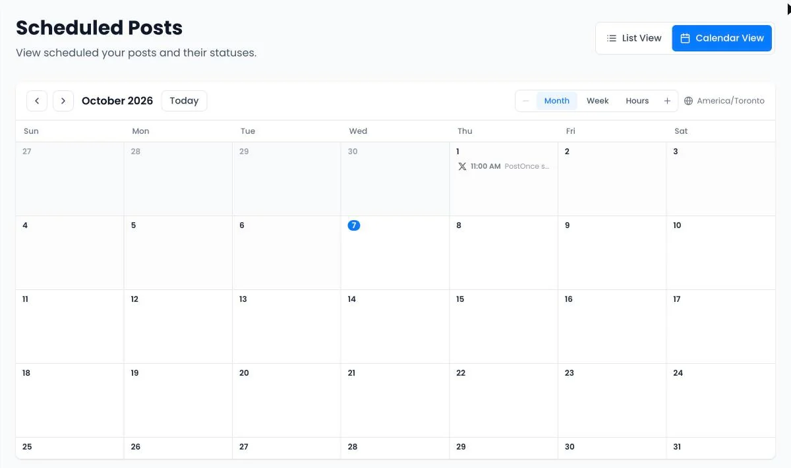Click the zoom out minus icon
This screenshot has height=468, width=791.
click(526, 101)
